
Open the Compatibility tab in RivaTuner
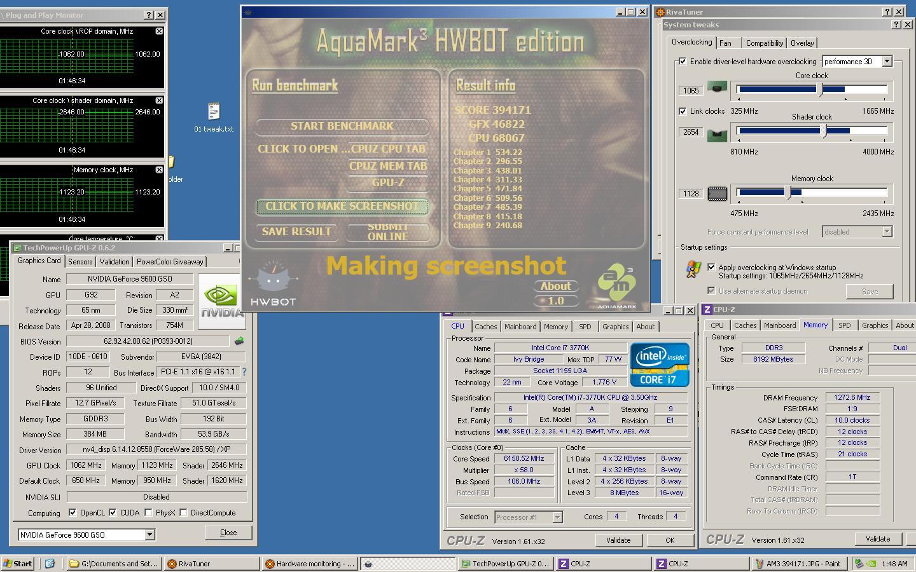click(764, 43)
